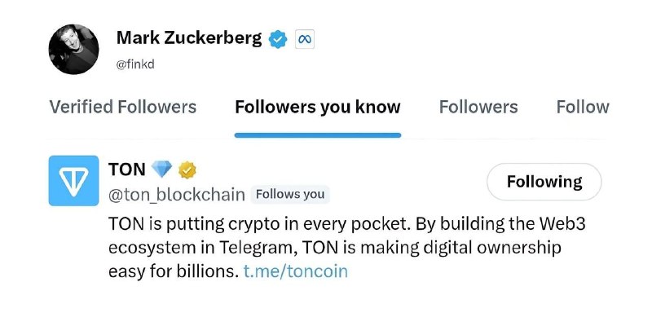Open the TON logo avatar

[x=73, y=180]
